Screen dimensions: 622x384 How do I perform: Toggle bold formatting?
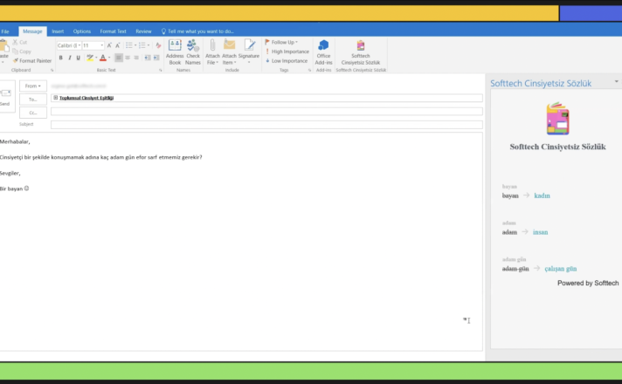pyautogui.click(x=60, y=58)
